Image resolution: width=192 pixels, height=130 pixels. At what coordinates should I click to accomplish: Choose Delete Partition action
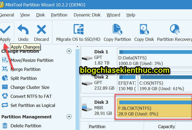coord(26,126)
